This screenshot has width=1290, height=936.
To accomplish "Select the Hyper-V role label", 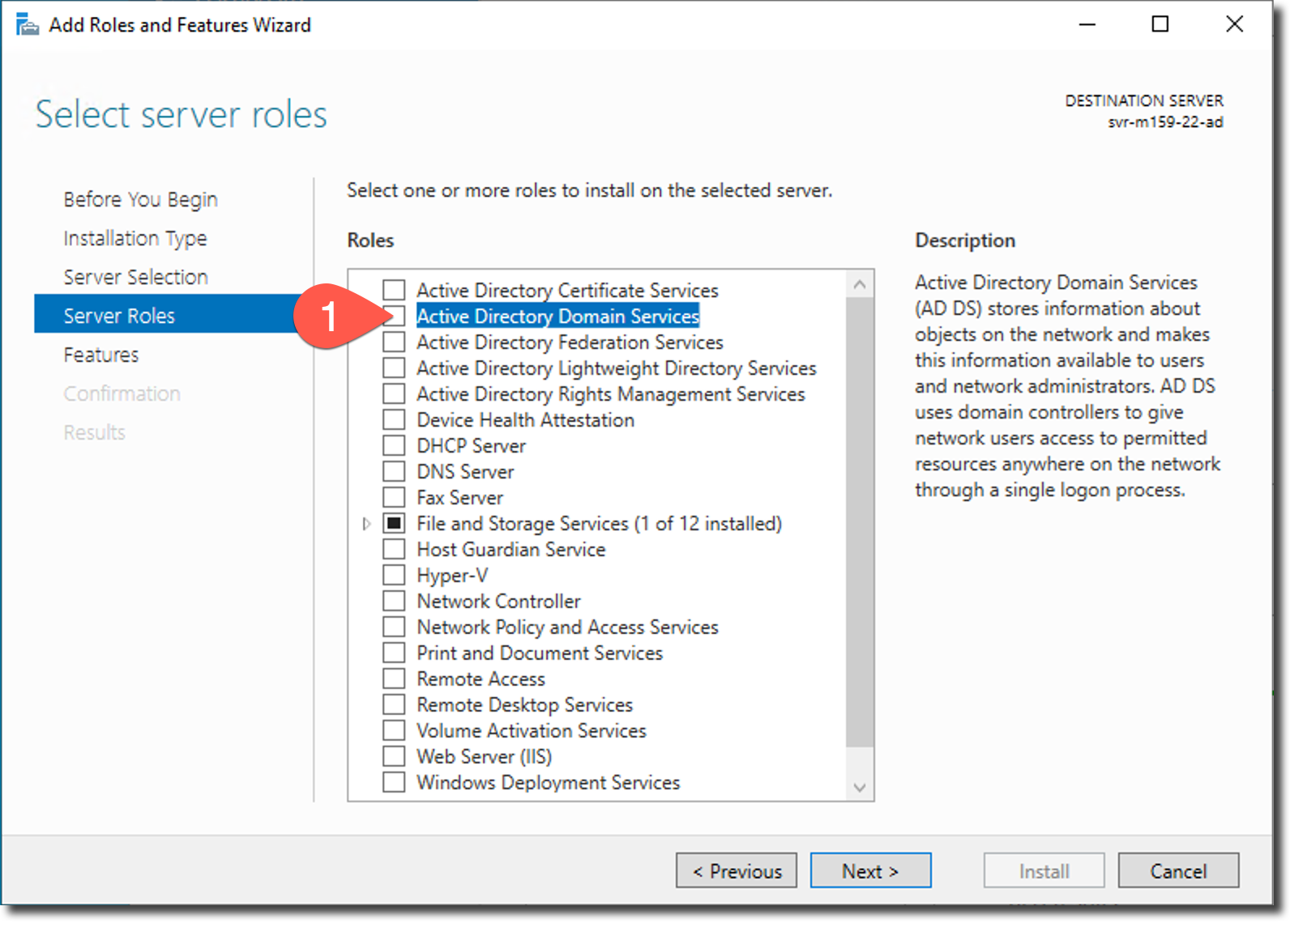I will point(452,575).
